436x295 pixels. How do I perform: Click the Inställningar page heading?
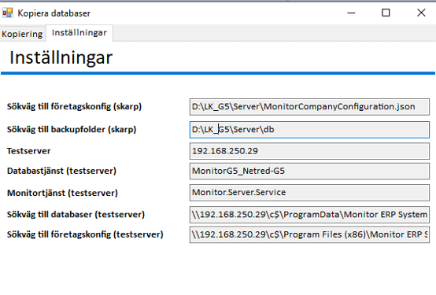(x=61, y=58)
